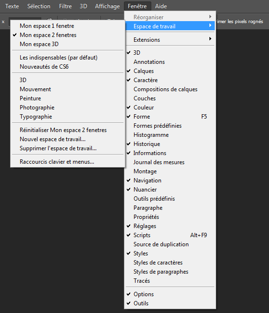
Task: Open Raccourcis clavier et menus...
Action: (x=68, y=161)
